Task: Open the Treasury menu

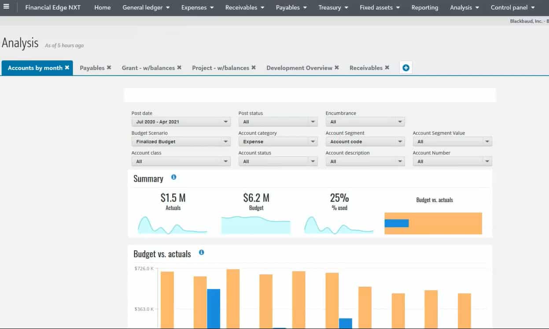Action: click(333, 7)
